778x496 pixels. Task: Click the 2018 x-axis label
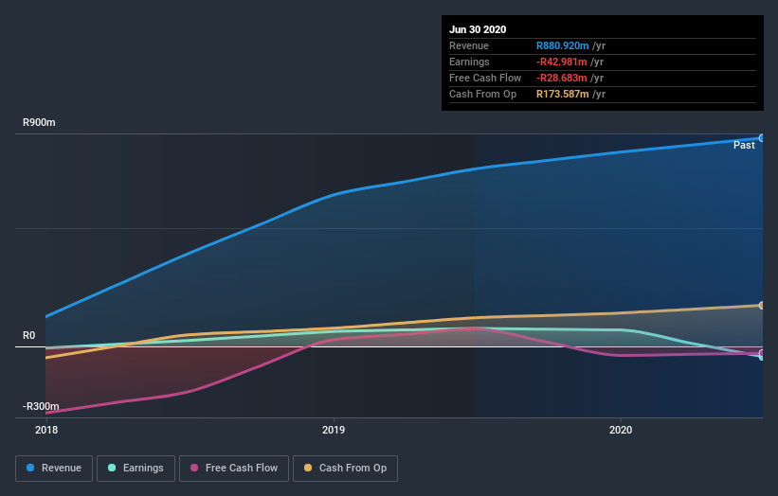(46, 430)
